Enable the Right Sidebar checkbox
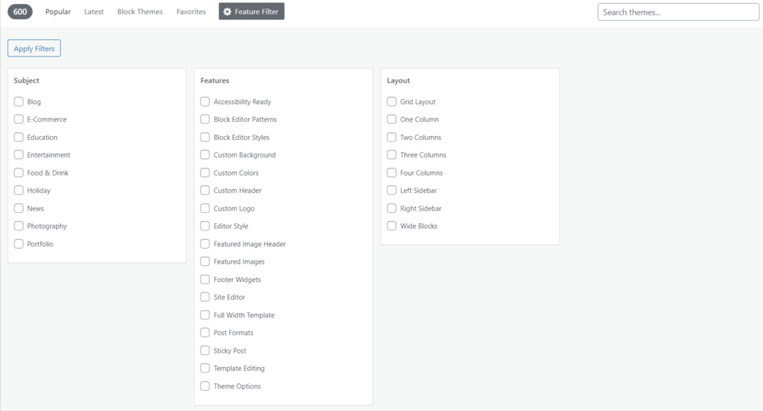763x411 pixels. coord(391,208)
